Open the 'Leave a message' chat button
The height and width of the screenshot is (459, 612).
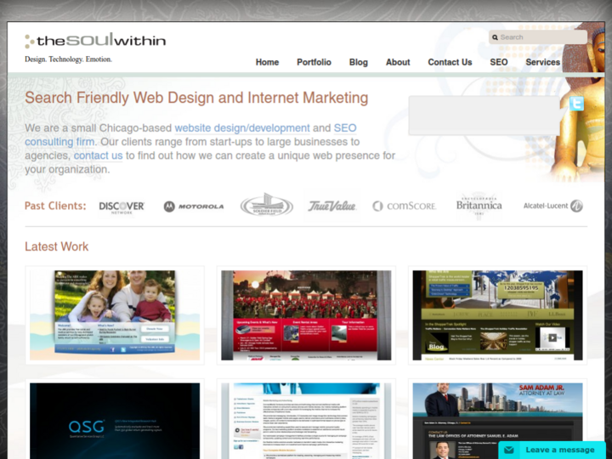click(552, 450)
